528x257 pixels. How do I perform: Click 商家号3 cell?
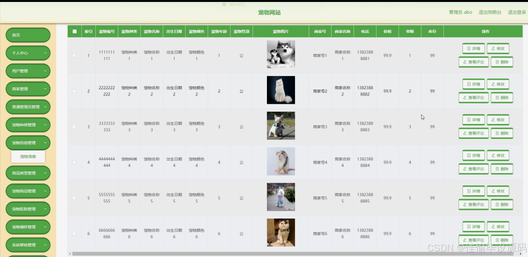pyautogui.click(x=320, y=127)
